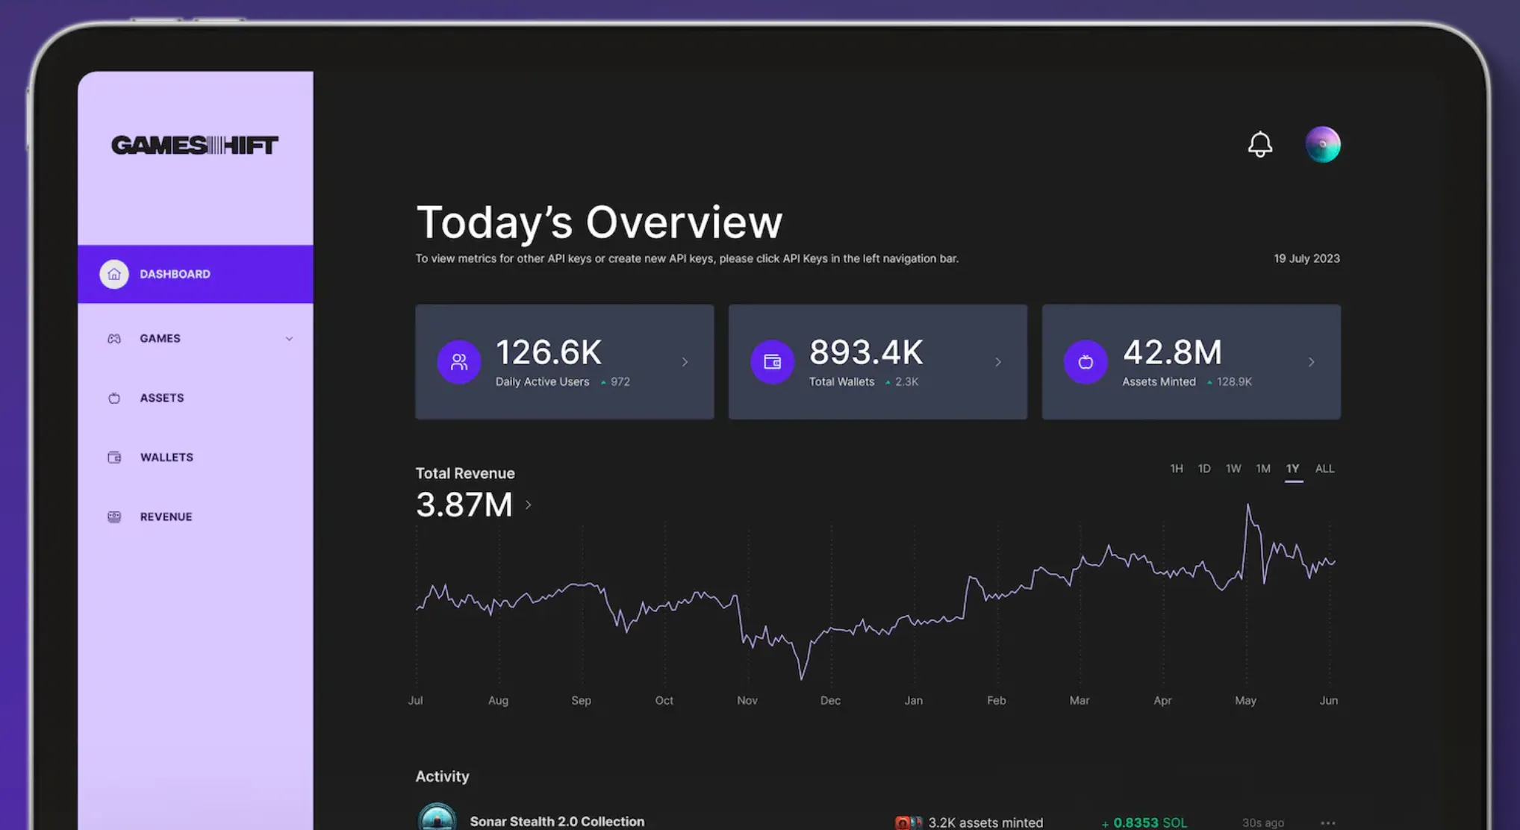Select the 1H chart range
Viewport: 1520px width, 830px height.
point(1176,469)
